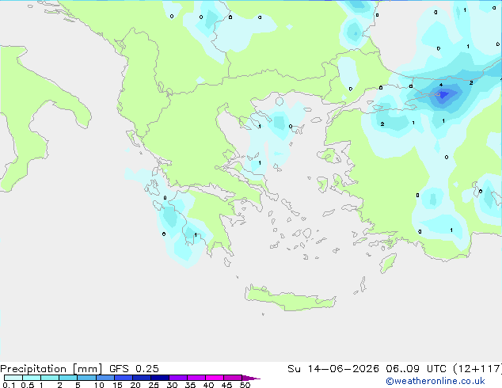Pick the 40–45 mm magenta legend swatch

[215, 378]
